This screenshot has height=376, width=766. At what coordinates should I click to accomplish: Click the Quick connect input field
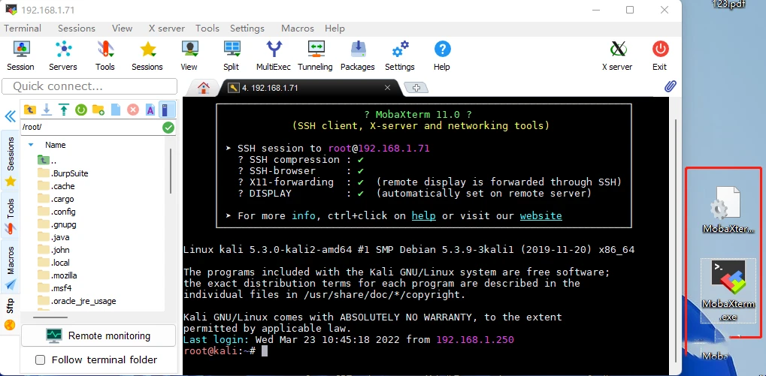coord(89,86)
